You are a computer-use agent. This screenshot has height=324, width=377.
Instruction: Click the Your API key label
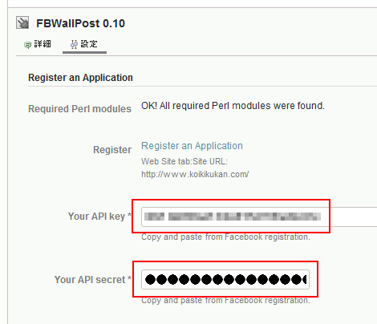[x=99, y=217]
